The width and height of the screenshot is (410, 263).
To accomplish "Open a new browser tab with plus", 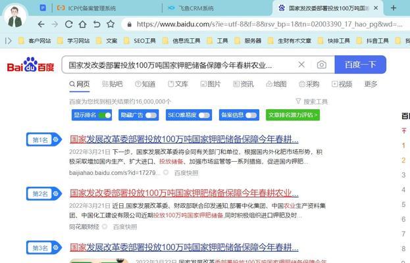I will [x=394, y=8].
